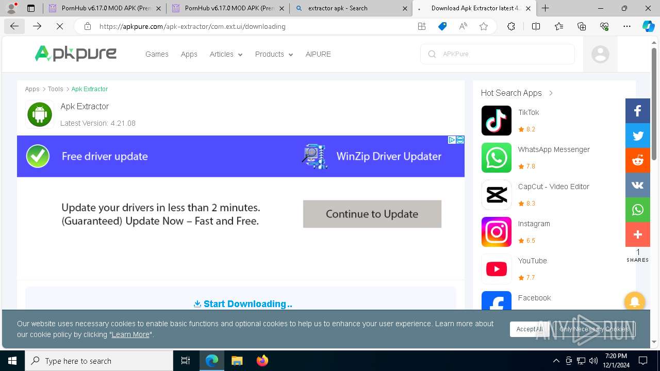Open split screen view

tap(536, 26)
